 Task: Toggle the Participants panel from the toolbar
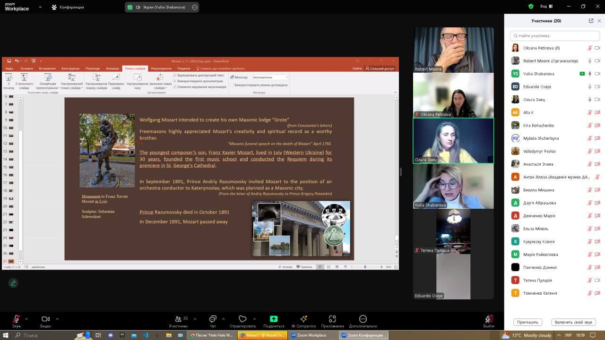coord(178,319)
